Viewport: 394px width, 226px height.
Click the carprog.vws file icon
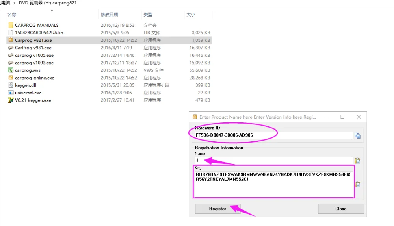click(11, 70)
